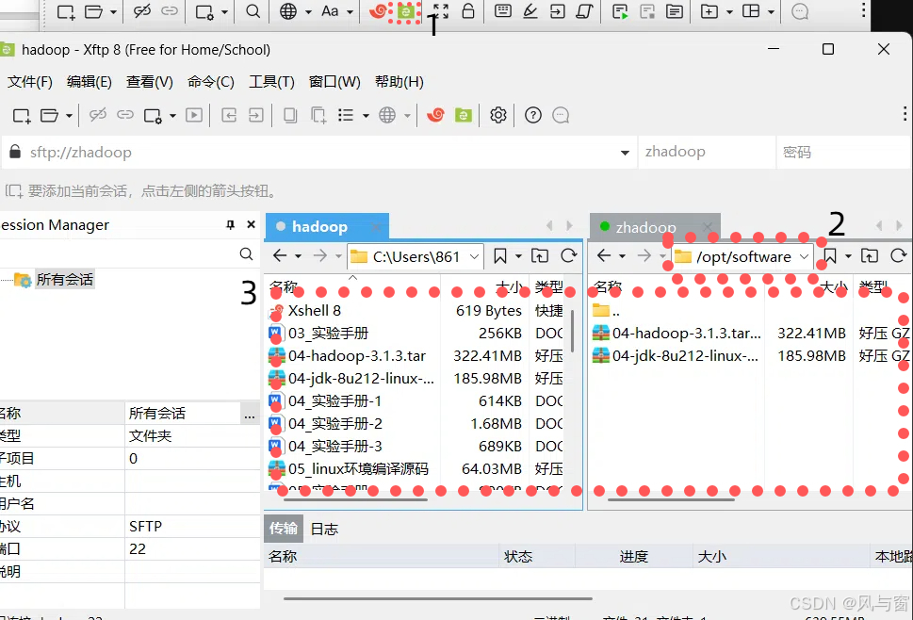The height and width of the screenshot is (620, 913).
Task: Click transfer-right arrow icon in Xftp toolbar
Action: click(x=256, y=115)
